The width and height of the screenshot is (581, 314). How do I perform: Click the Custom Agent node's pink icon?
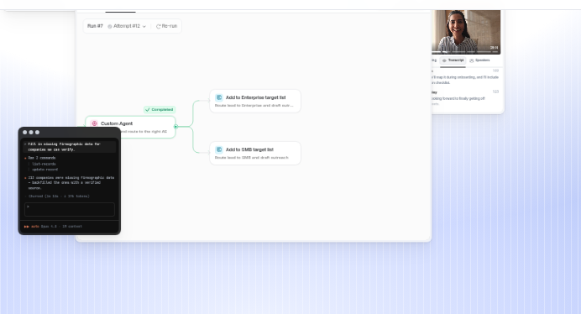(x=94, y=123)
